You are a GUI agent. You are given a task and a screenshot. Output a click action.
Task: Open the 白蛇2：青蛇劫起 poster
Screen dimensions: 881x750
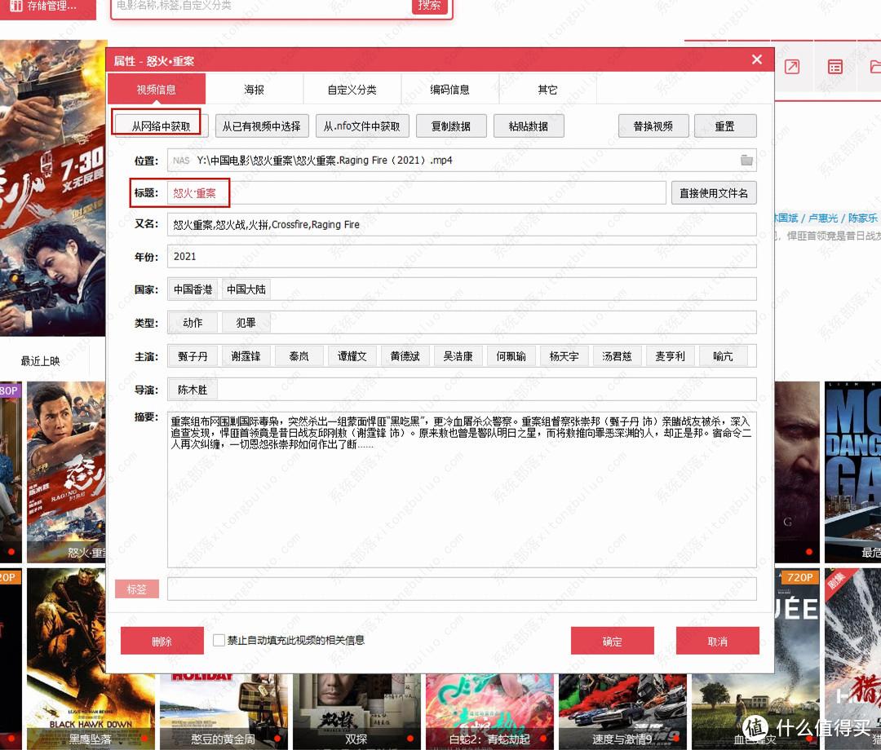tap(489, 711)
